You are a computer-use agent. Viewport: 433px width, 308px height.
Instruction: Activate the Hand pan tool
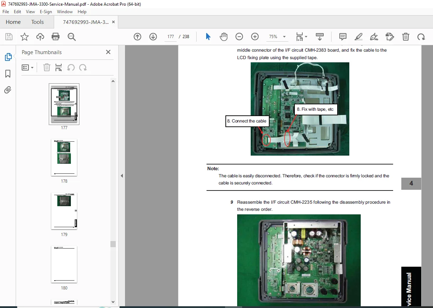[x=224, y=37]
